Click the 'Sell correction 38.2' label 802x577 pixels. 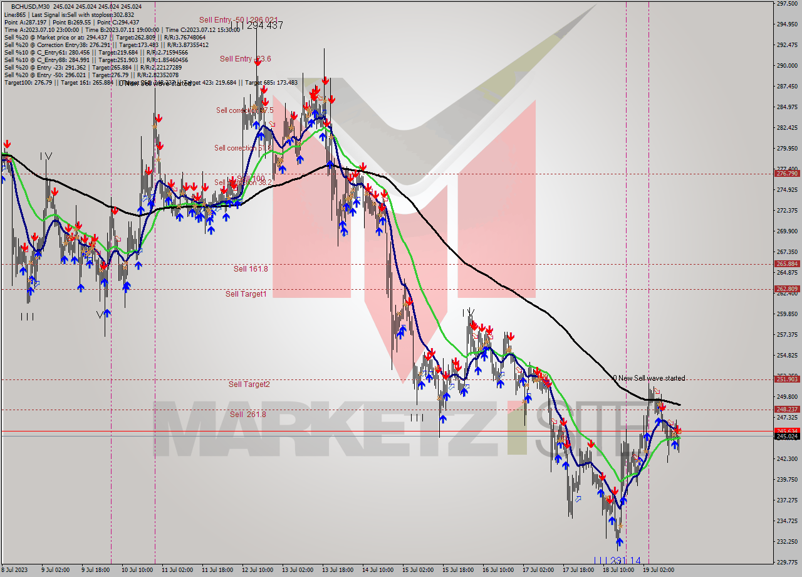pyautogui.click(x=243, y=183)
